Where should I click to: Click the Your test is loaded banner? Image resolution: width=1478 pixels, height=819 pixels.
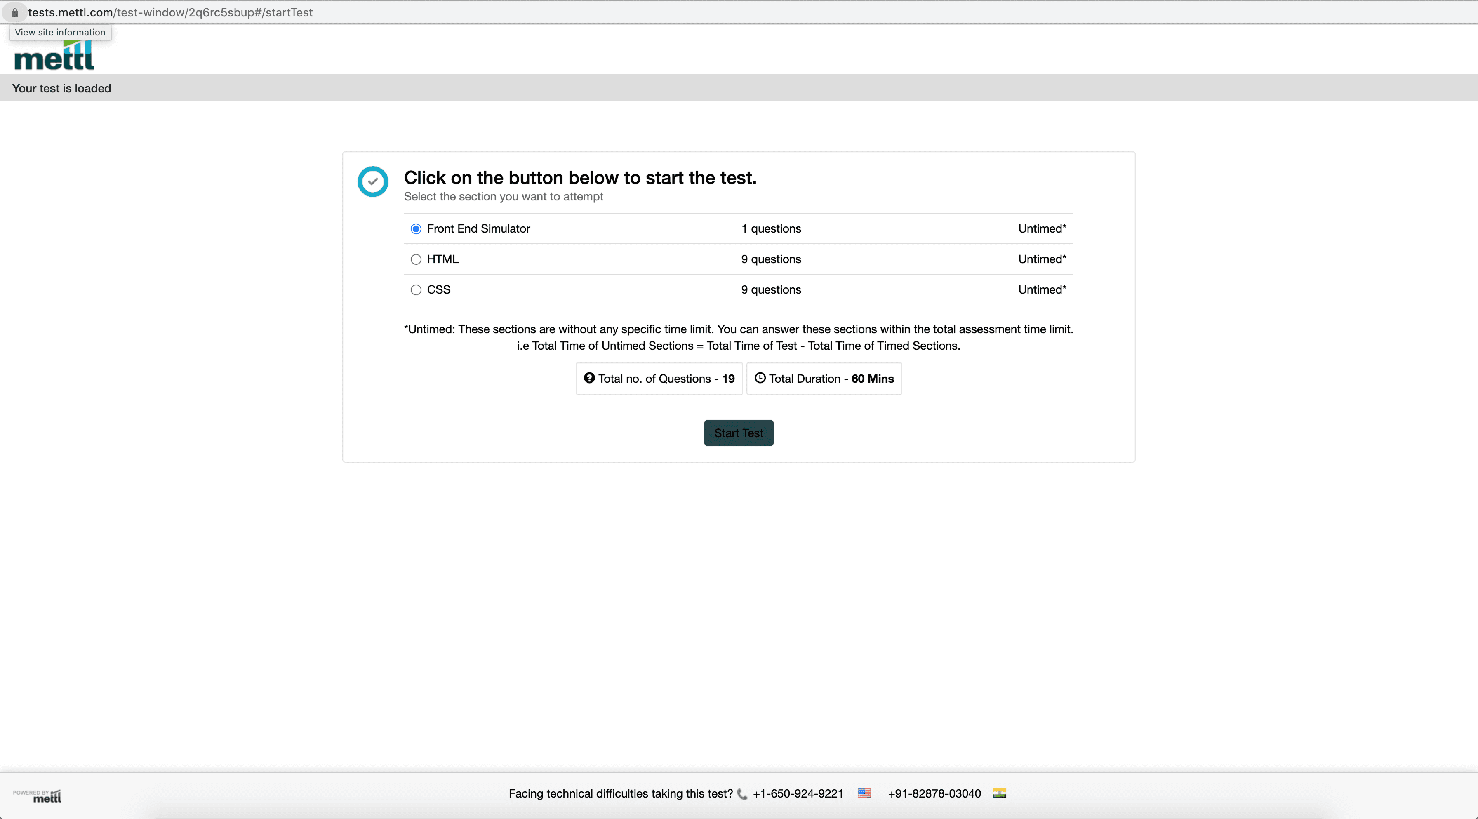[x=62, y=88]
